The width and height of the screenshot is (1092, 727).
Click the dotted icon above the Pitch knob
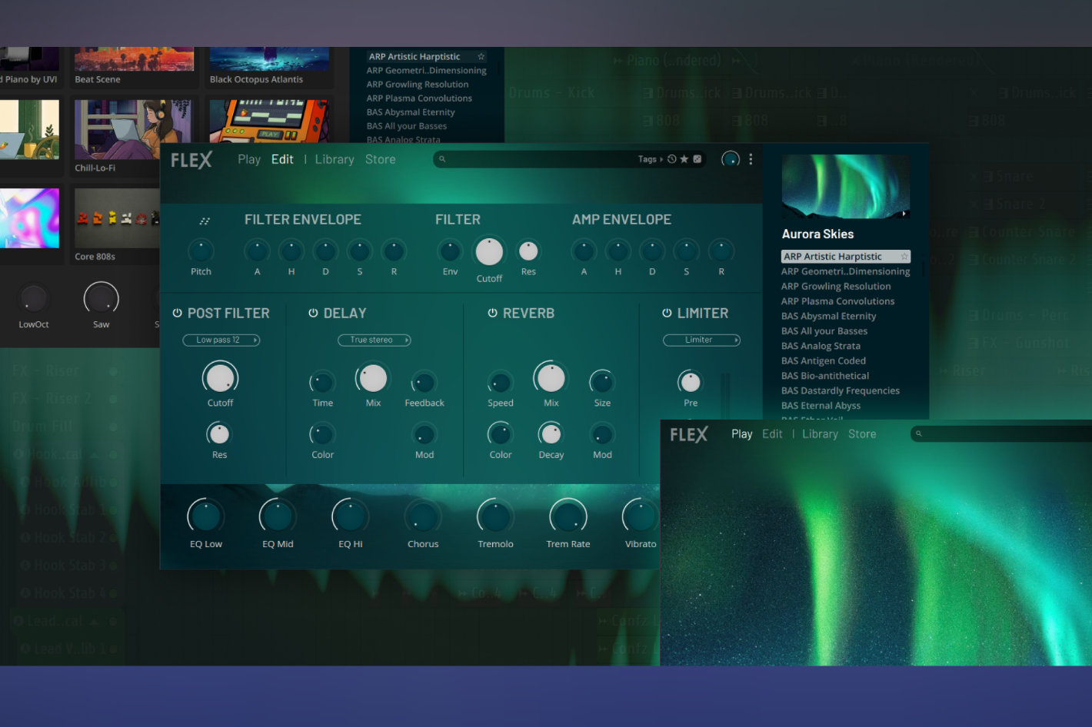click(x=205, y=221)
